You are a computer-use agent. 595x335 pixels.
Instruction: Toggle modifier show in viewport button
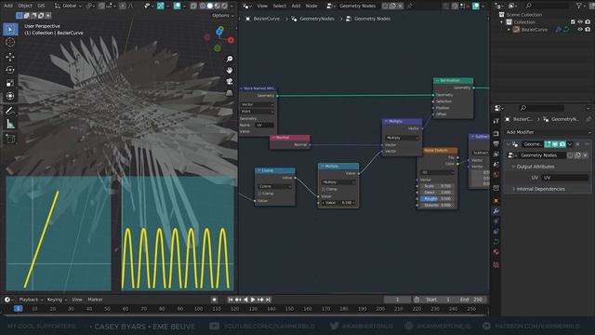555,144
